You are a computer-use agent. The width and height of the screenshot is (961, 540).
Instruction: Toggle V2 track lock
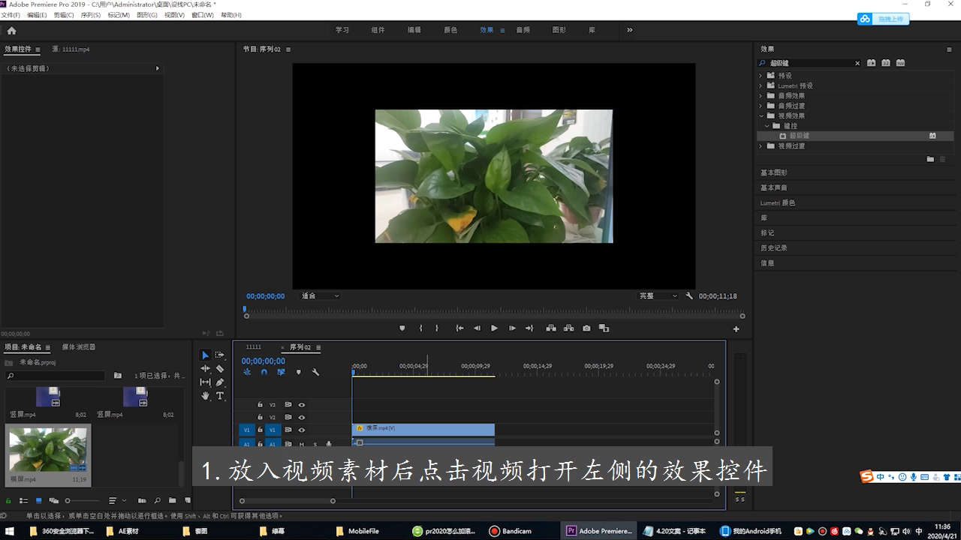pos(260,417)
